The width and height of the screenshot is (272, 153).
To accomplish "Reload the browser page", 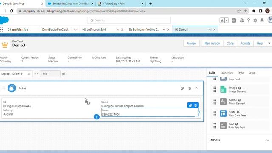I will (11, 11).
